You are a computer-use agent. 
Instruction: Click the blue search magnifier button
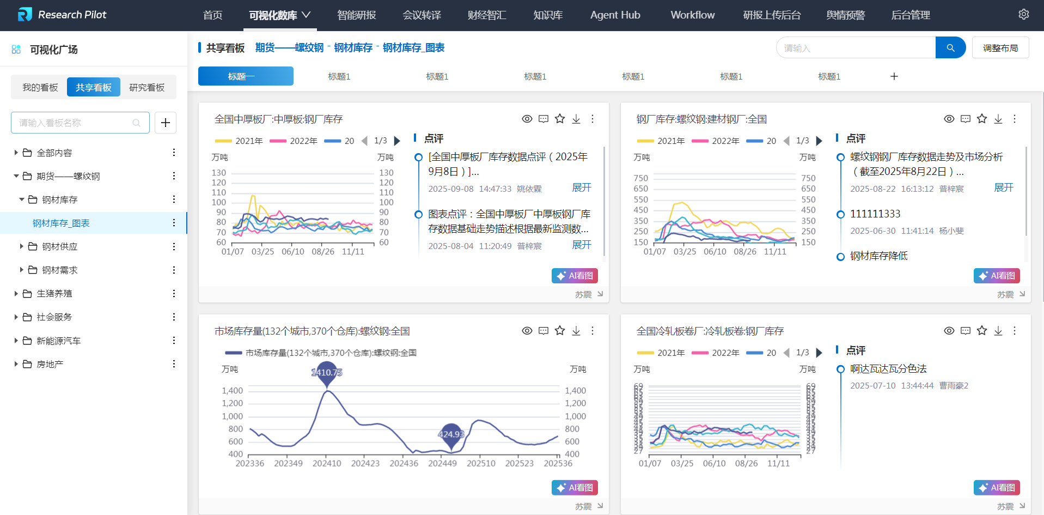click(950, 48)
